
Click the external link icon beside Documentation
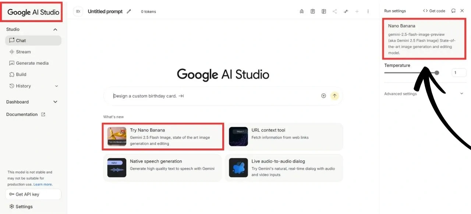(43, 114)
